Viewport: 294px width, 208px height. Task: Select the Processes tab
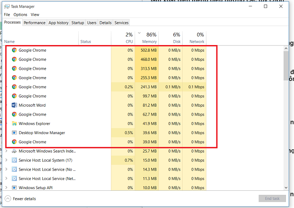(x=12, y=22)
